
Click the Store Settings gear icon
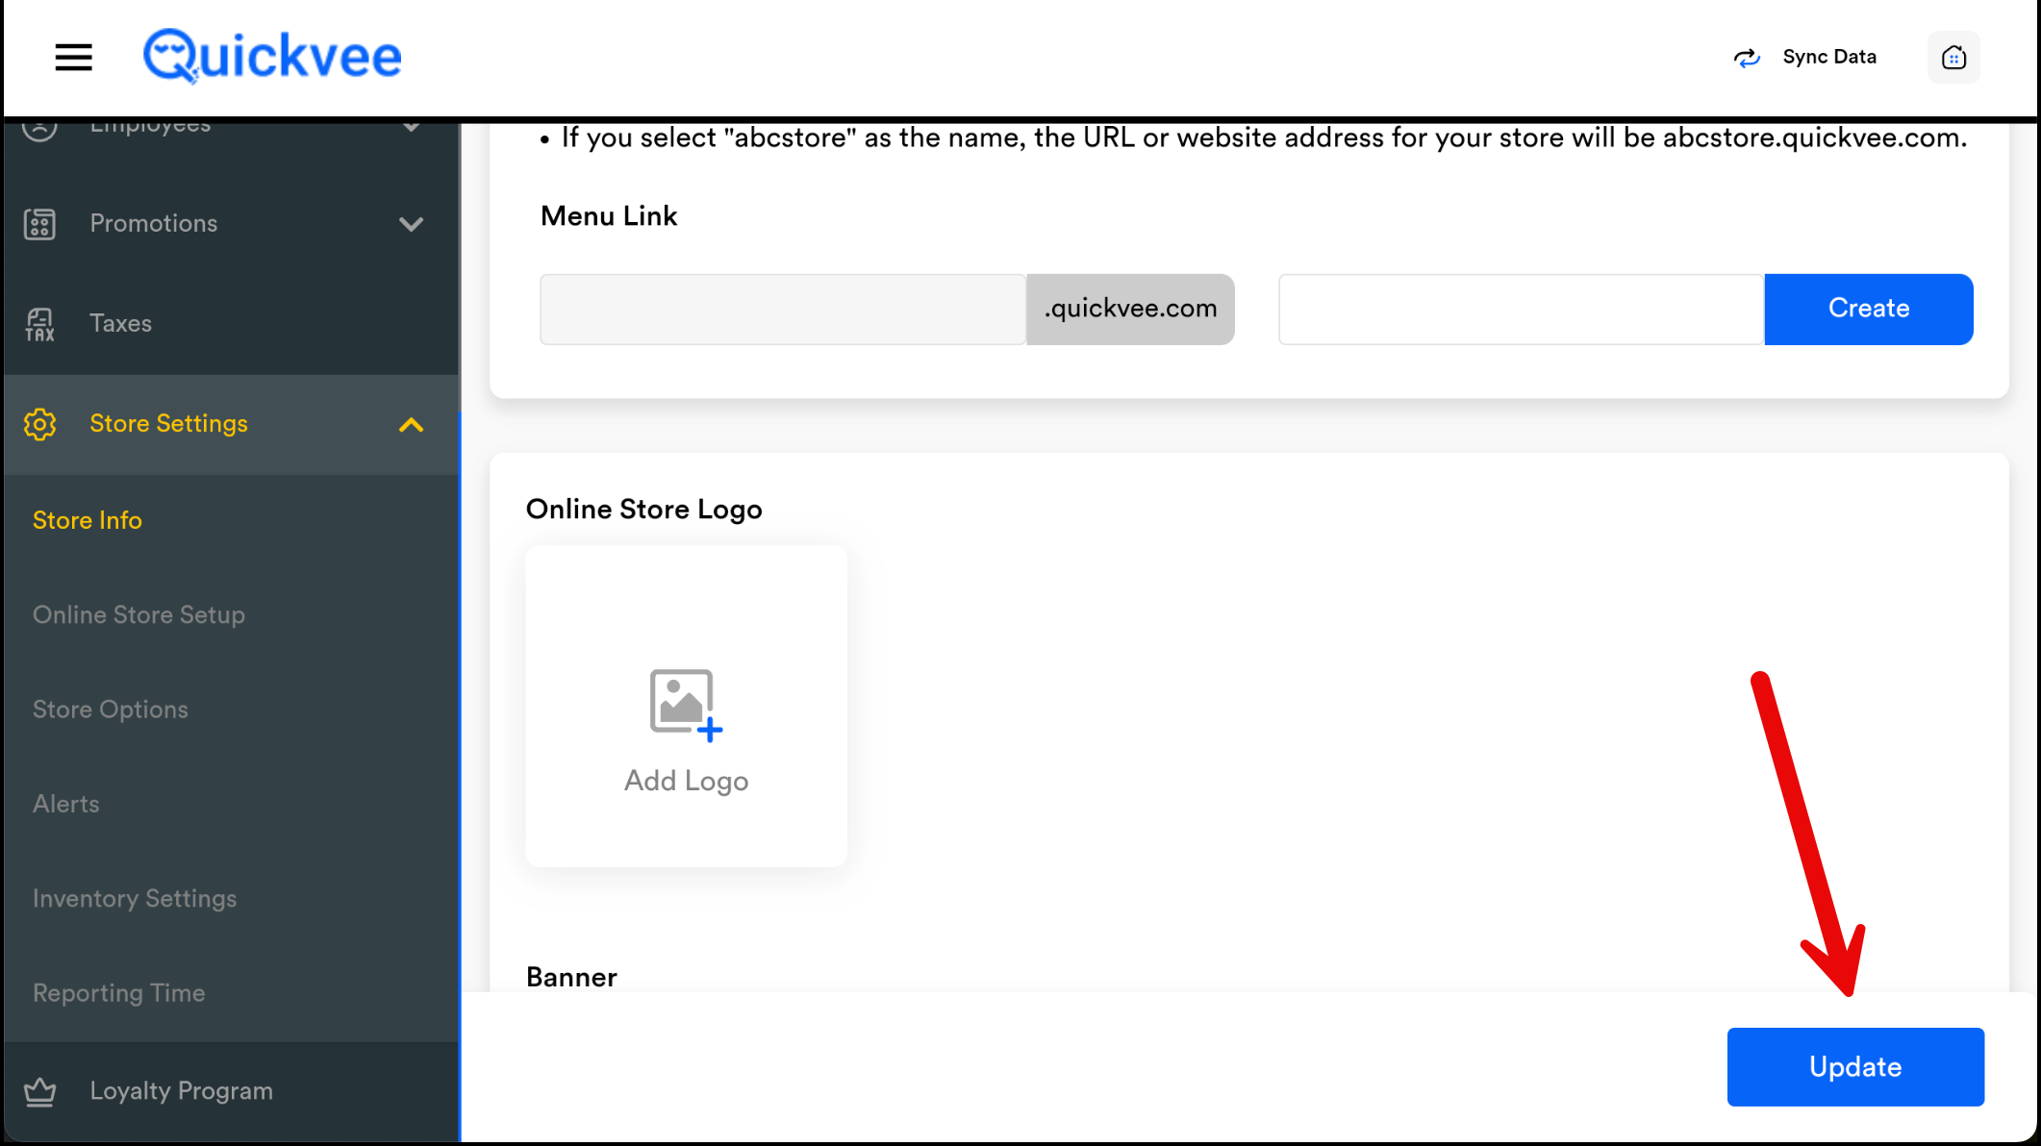tap(39, 424)
